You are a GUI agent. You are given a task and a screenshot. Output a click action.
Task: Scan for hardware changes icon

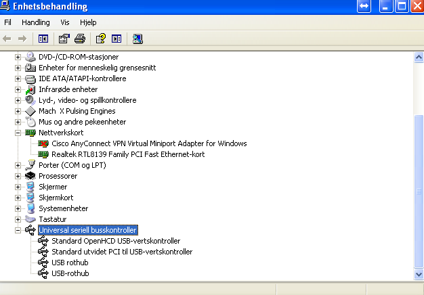(137, 39)
